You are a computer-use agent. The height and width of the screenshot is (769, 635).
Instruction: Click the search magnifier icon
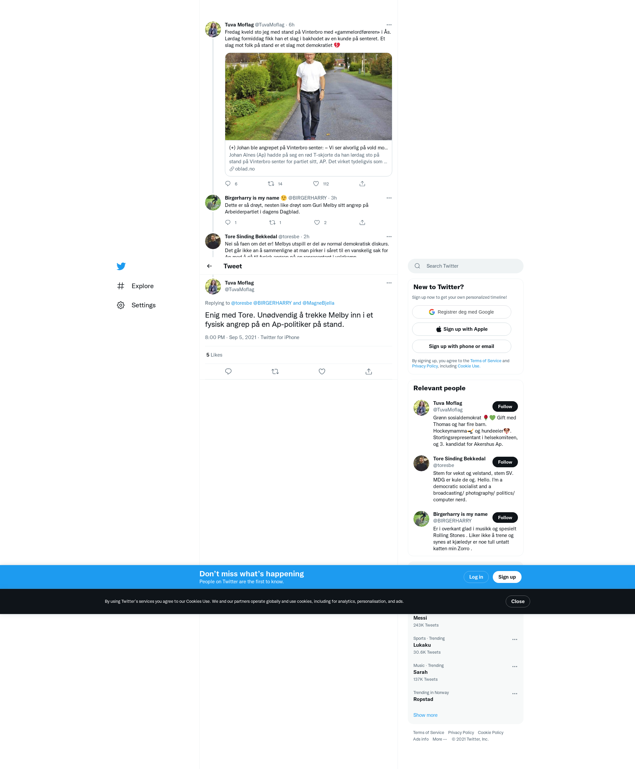[417, 266]
